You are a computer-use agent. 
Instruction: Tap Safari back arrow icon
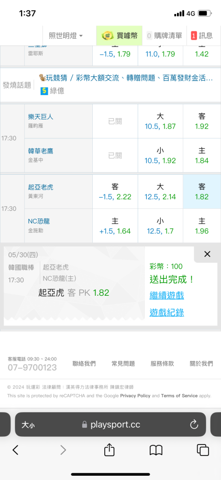coord(16,450)
